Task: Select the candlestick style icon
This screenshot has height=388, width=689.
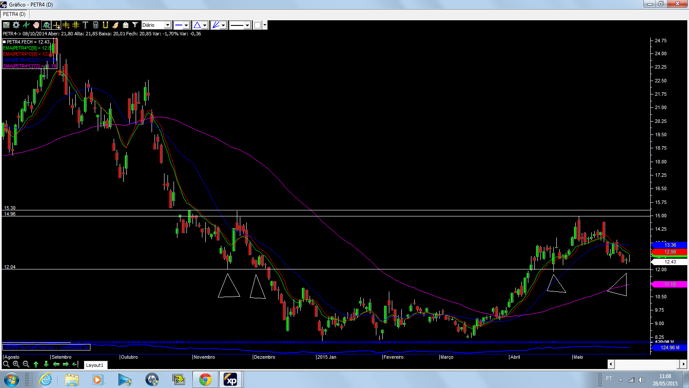Action: [x=26, y=25]
